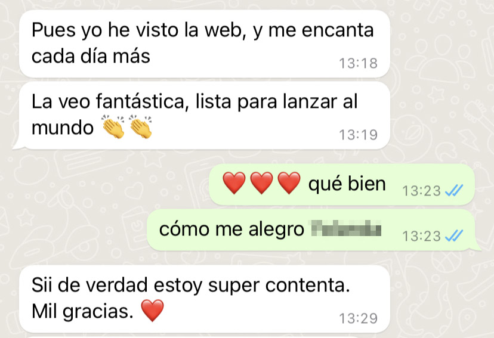Click the 'Mil gracias.' text
This screenshot has width=494, height=338.
pos(82,312)
